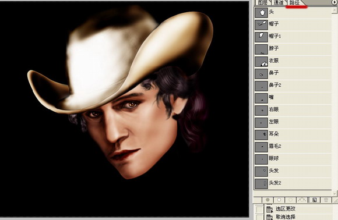The height and width of the screenshot is (220, 338).
Task: Stroke path with brush icon
Action: pos(279,200)
